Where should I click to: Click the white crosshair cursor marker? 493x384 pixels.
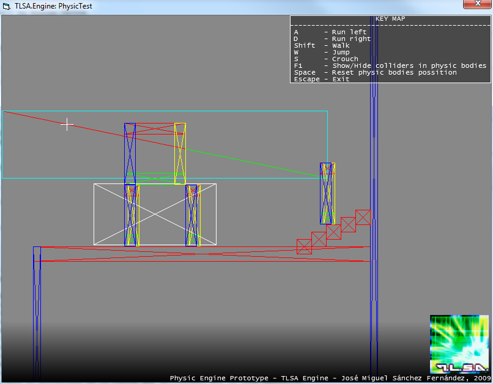pos(67,125)
